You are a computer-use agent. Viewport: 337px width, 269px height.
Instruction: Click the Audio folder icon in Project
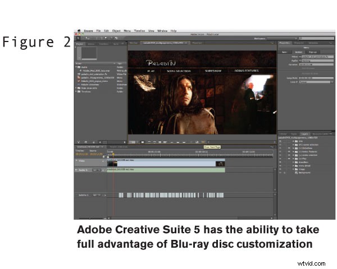[79, 67]
